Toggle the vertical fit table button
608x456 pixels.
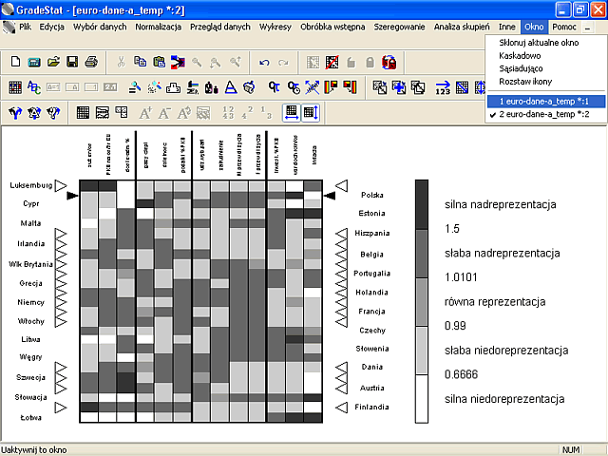311,113
